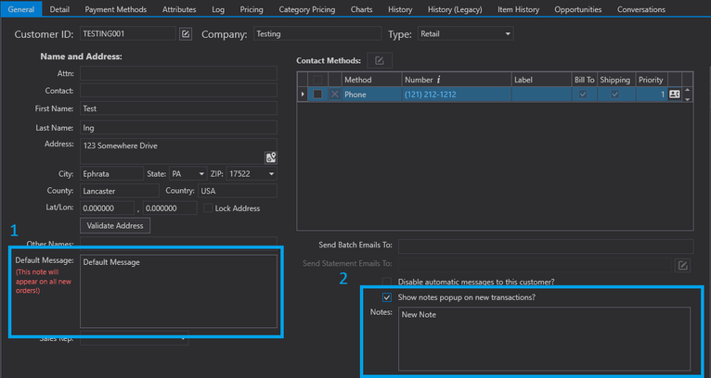This screenshot has height=378, width=711.
Task: Click the Last Name field with Ing
Action: [178, 128]
